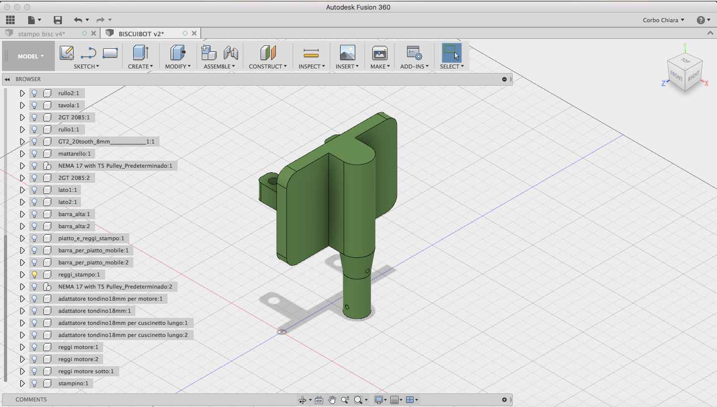Close the BISCUIBOT v2* tab
This screenshot has width=717, height=407.
point(194,34)
